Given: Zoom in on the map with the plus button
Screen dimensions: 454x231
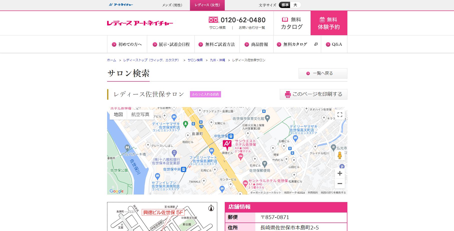Looking at the screenshot, I should (x=340, y=173).
